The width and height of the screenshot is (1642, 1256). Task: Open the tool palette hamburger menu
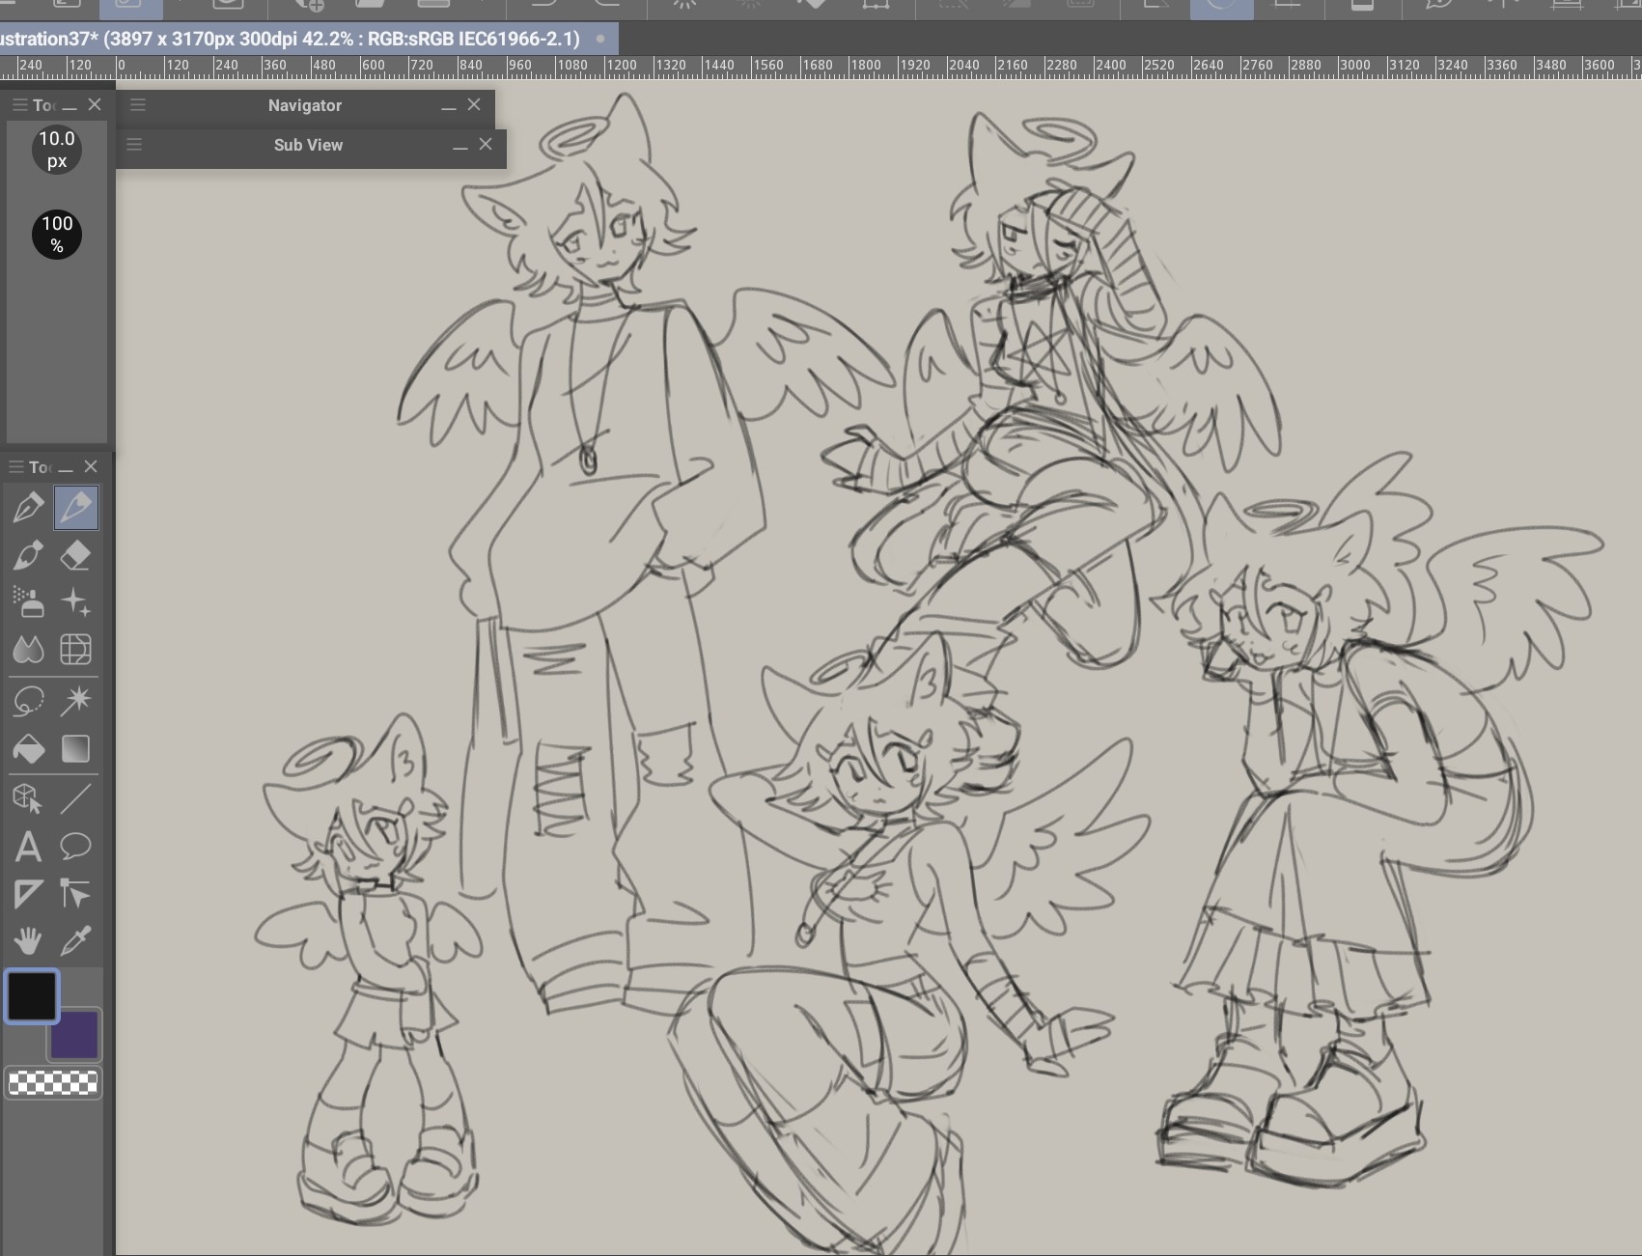[x=16, y=467]
